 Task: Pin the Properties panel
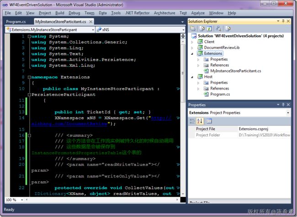283,105
